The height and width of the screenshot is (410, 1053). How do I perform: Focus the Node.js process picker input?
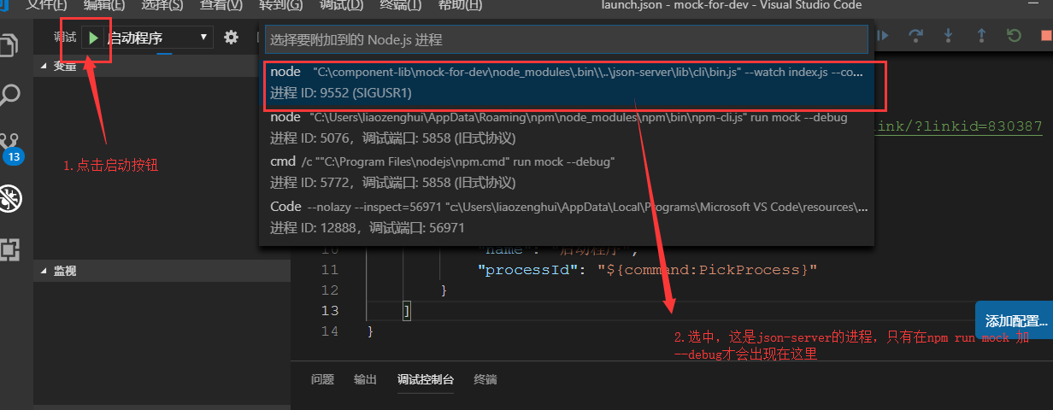pyautogui.click(x=566, y=39)
